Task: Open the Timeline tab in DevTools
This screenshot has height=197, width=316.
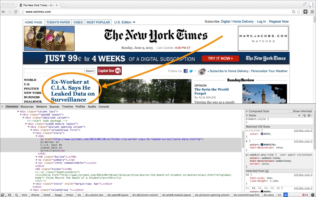Action: [67, 107]
